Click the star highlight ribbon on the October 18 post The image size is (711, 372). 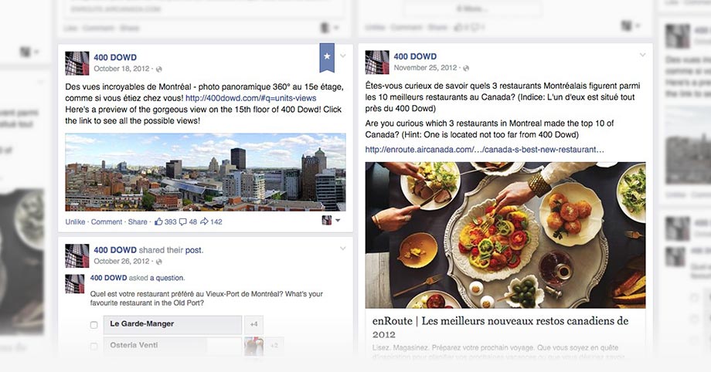point(327,57)
